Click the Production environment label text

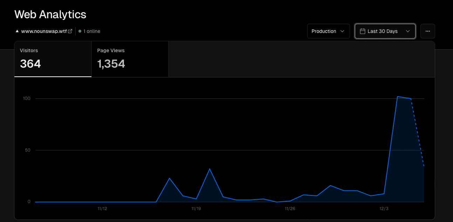(x=324, y=31)
